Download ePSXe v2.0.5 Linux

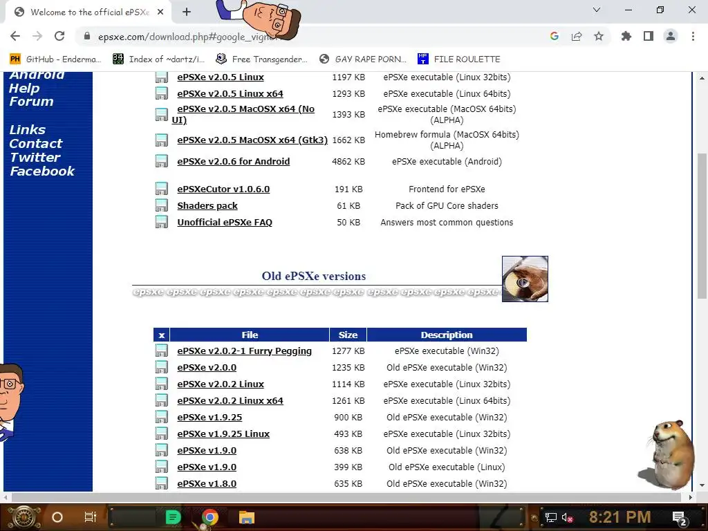coord(221,77)
